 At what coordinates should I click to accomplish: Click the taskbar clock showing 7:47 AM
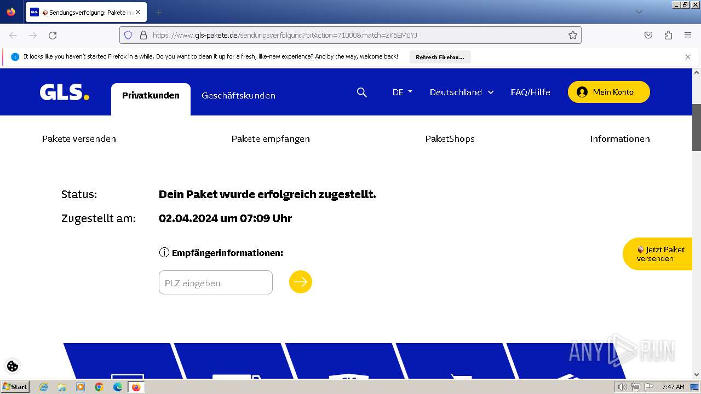tap(673, 387)
